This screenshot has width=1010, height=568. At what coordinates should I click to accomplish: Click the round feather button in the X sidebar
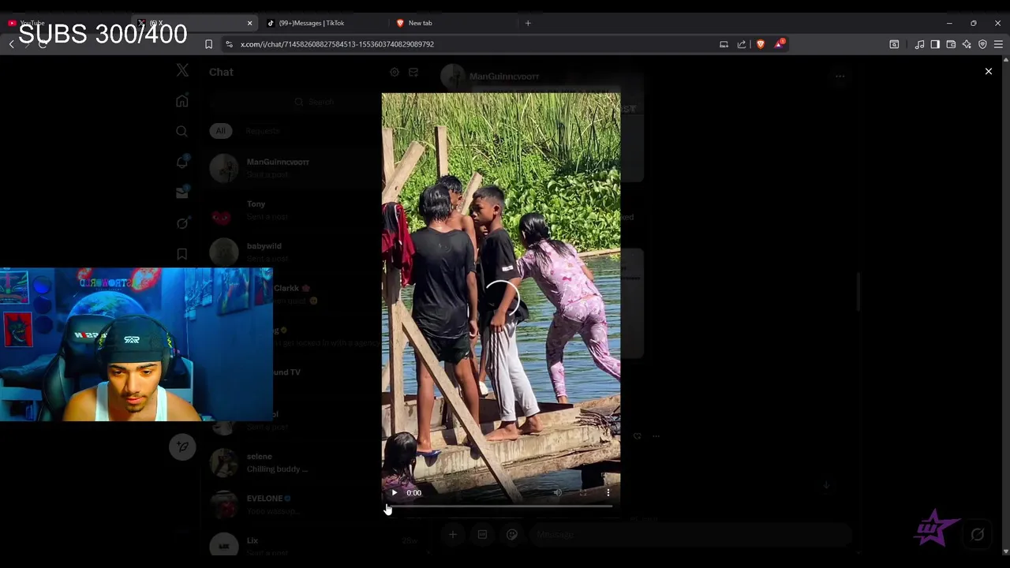point(182,447)
